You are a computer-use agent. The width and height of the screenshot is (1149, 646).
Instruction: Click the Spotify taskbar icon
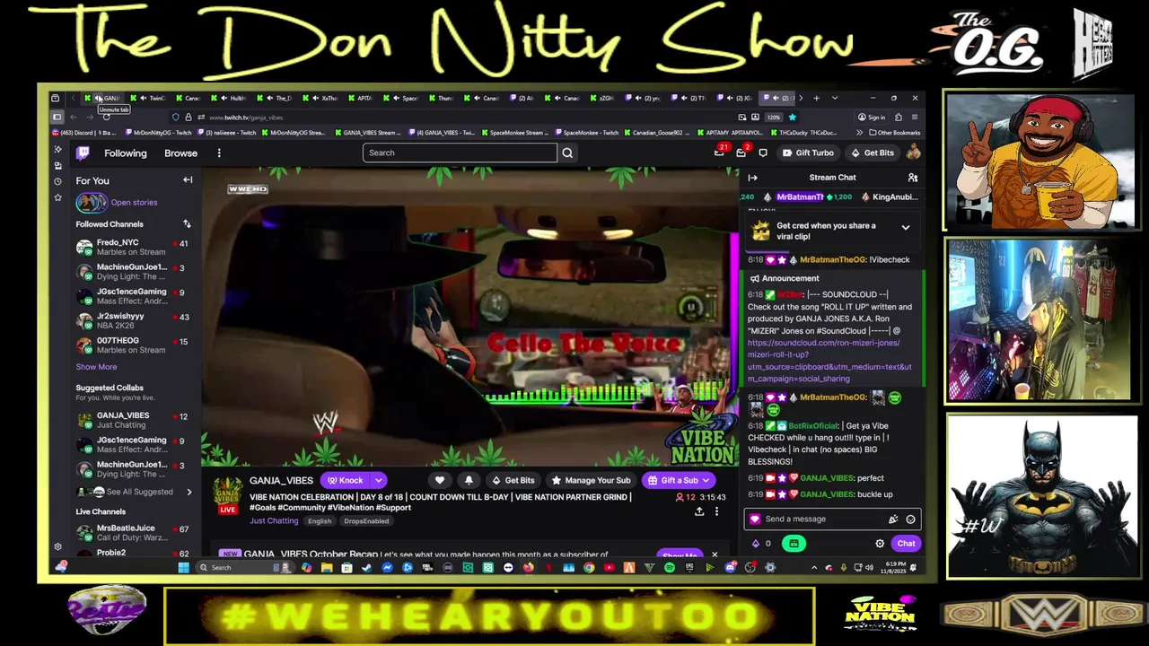(670, 567)
